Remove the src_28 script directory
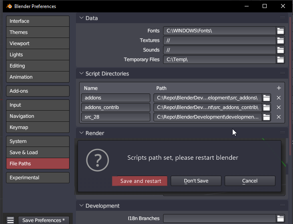Image resolution: width=293 pixels, height=224 pixels. coord(279,117)
